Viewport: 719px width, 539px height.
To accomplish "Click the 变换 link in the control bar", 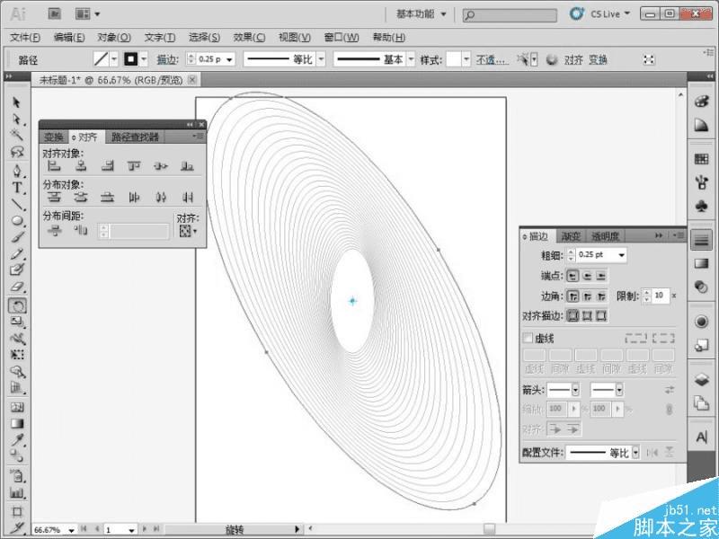I will click(598, 60).
